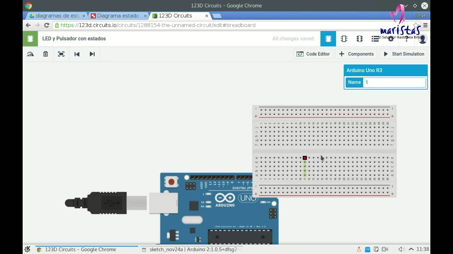This screenshot has width=453, height=254.
Task: Click the Arduino ATmega microcontroller chip
Action: (x=240, y=237)
